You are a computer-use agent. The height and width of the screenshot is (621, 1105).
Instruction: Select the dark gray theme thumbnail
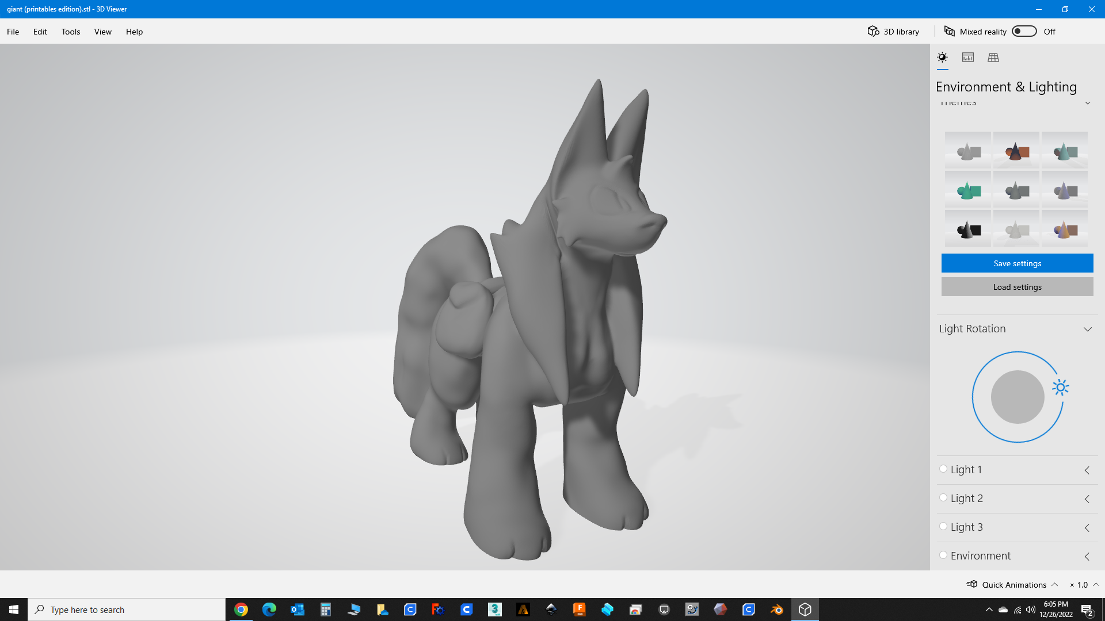coord(1016,189)
